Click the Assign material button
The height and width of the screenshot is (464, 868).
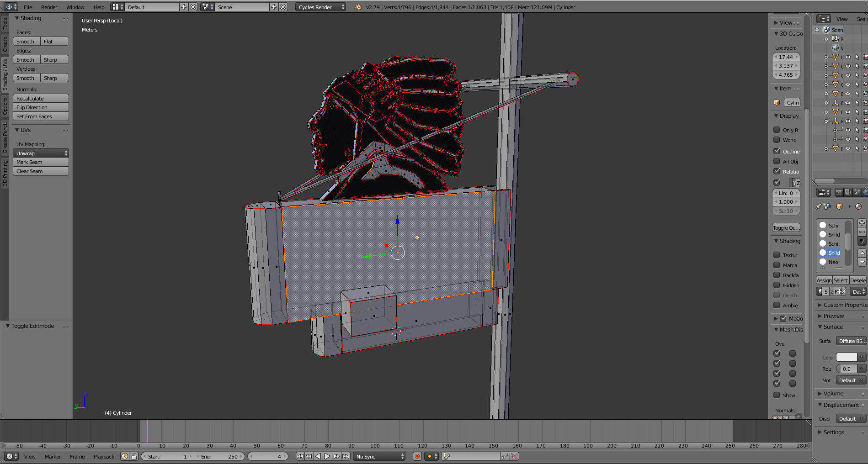tap(824, 280)
